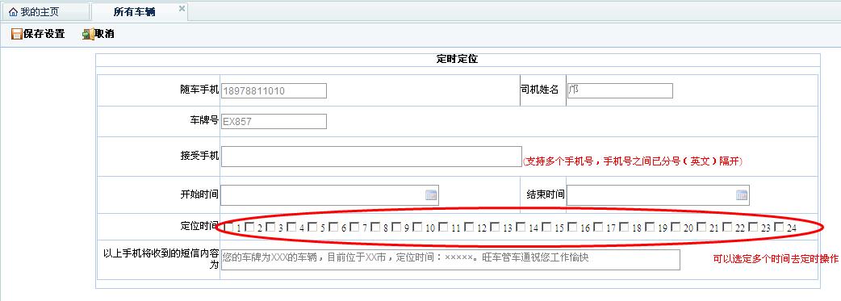Click the 车牌号 label
841x301 pixels.
[204, 120]
